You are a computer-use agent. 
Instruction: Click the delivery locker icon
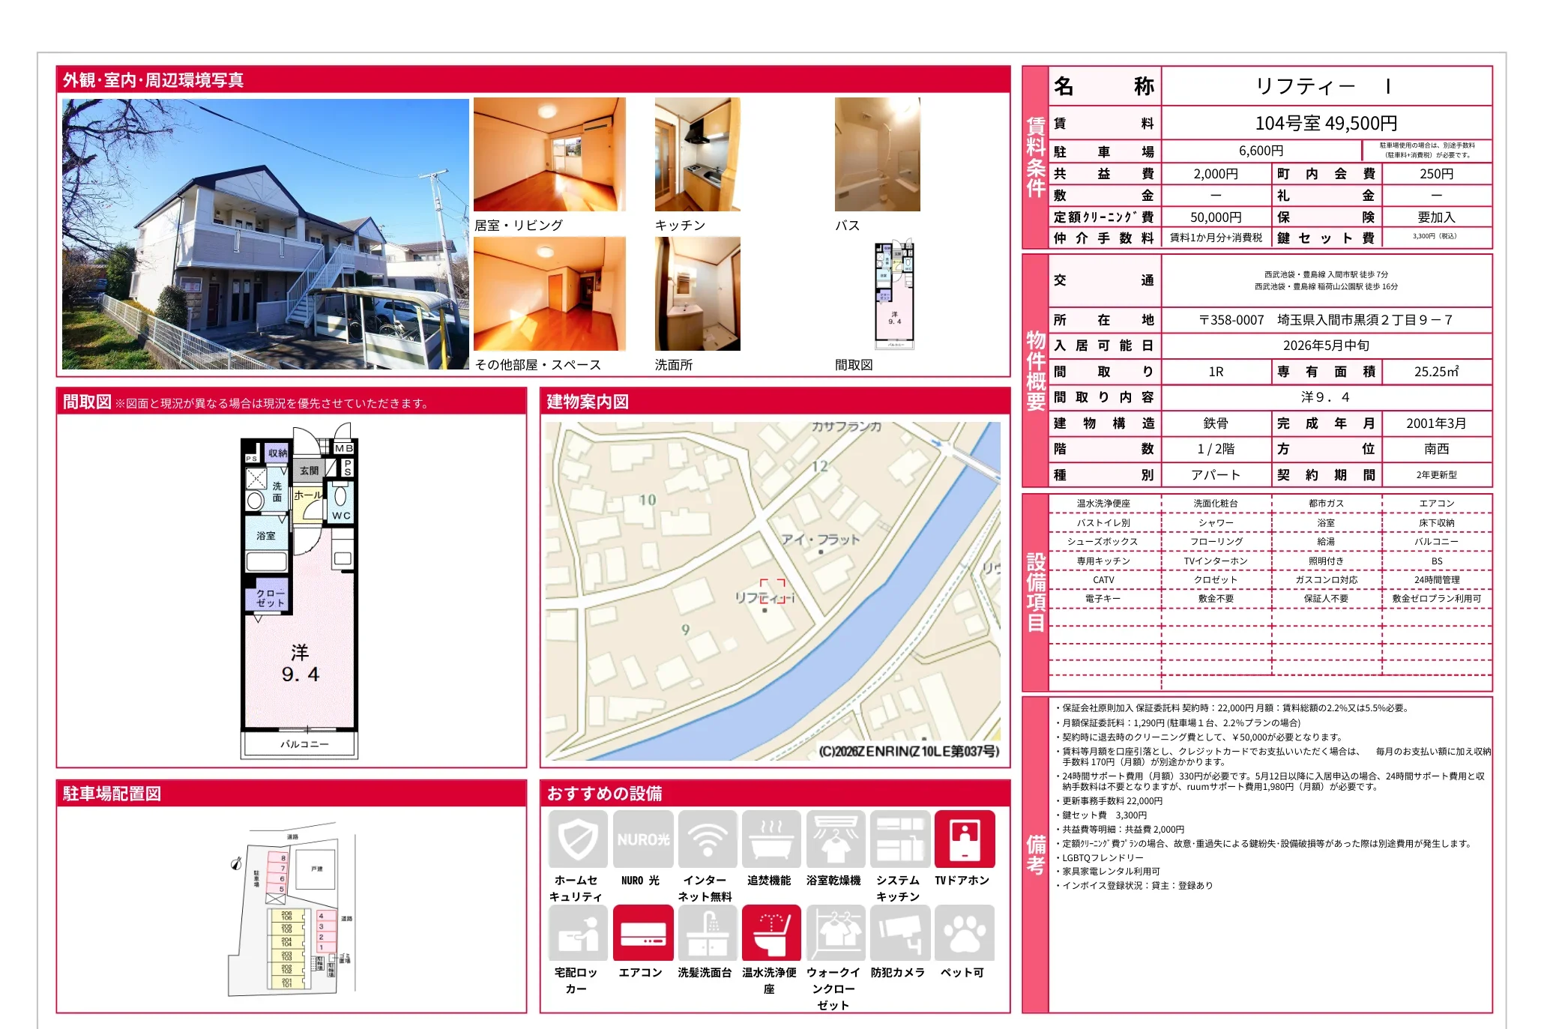577,933
